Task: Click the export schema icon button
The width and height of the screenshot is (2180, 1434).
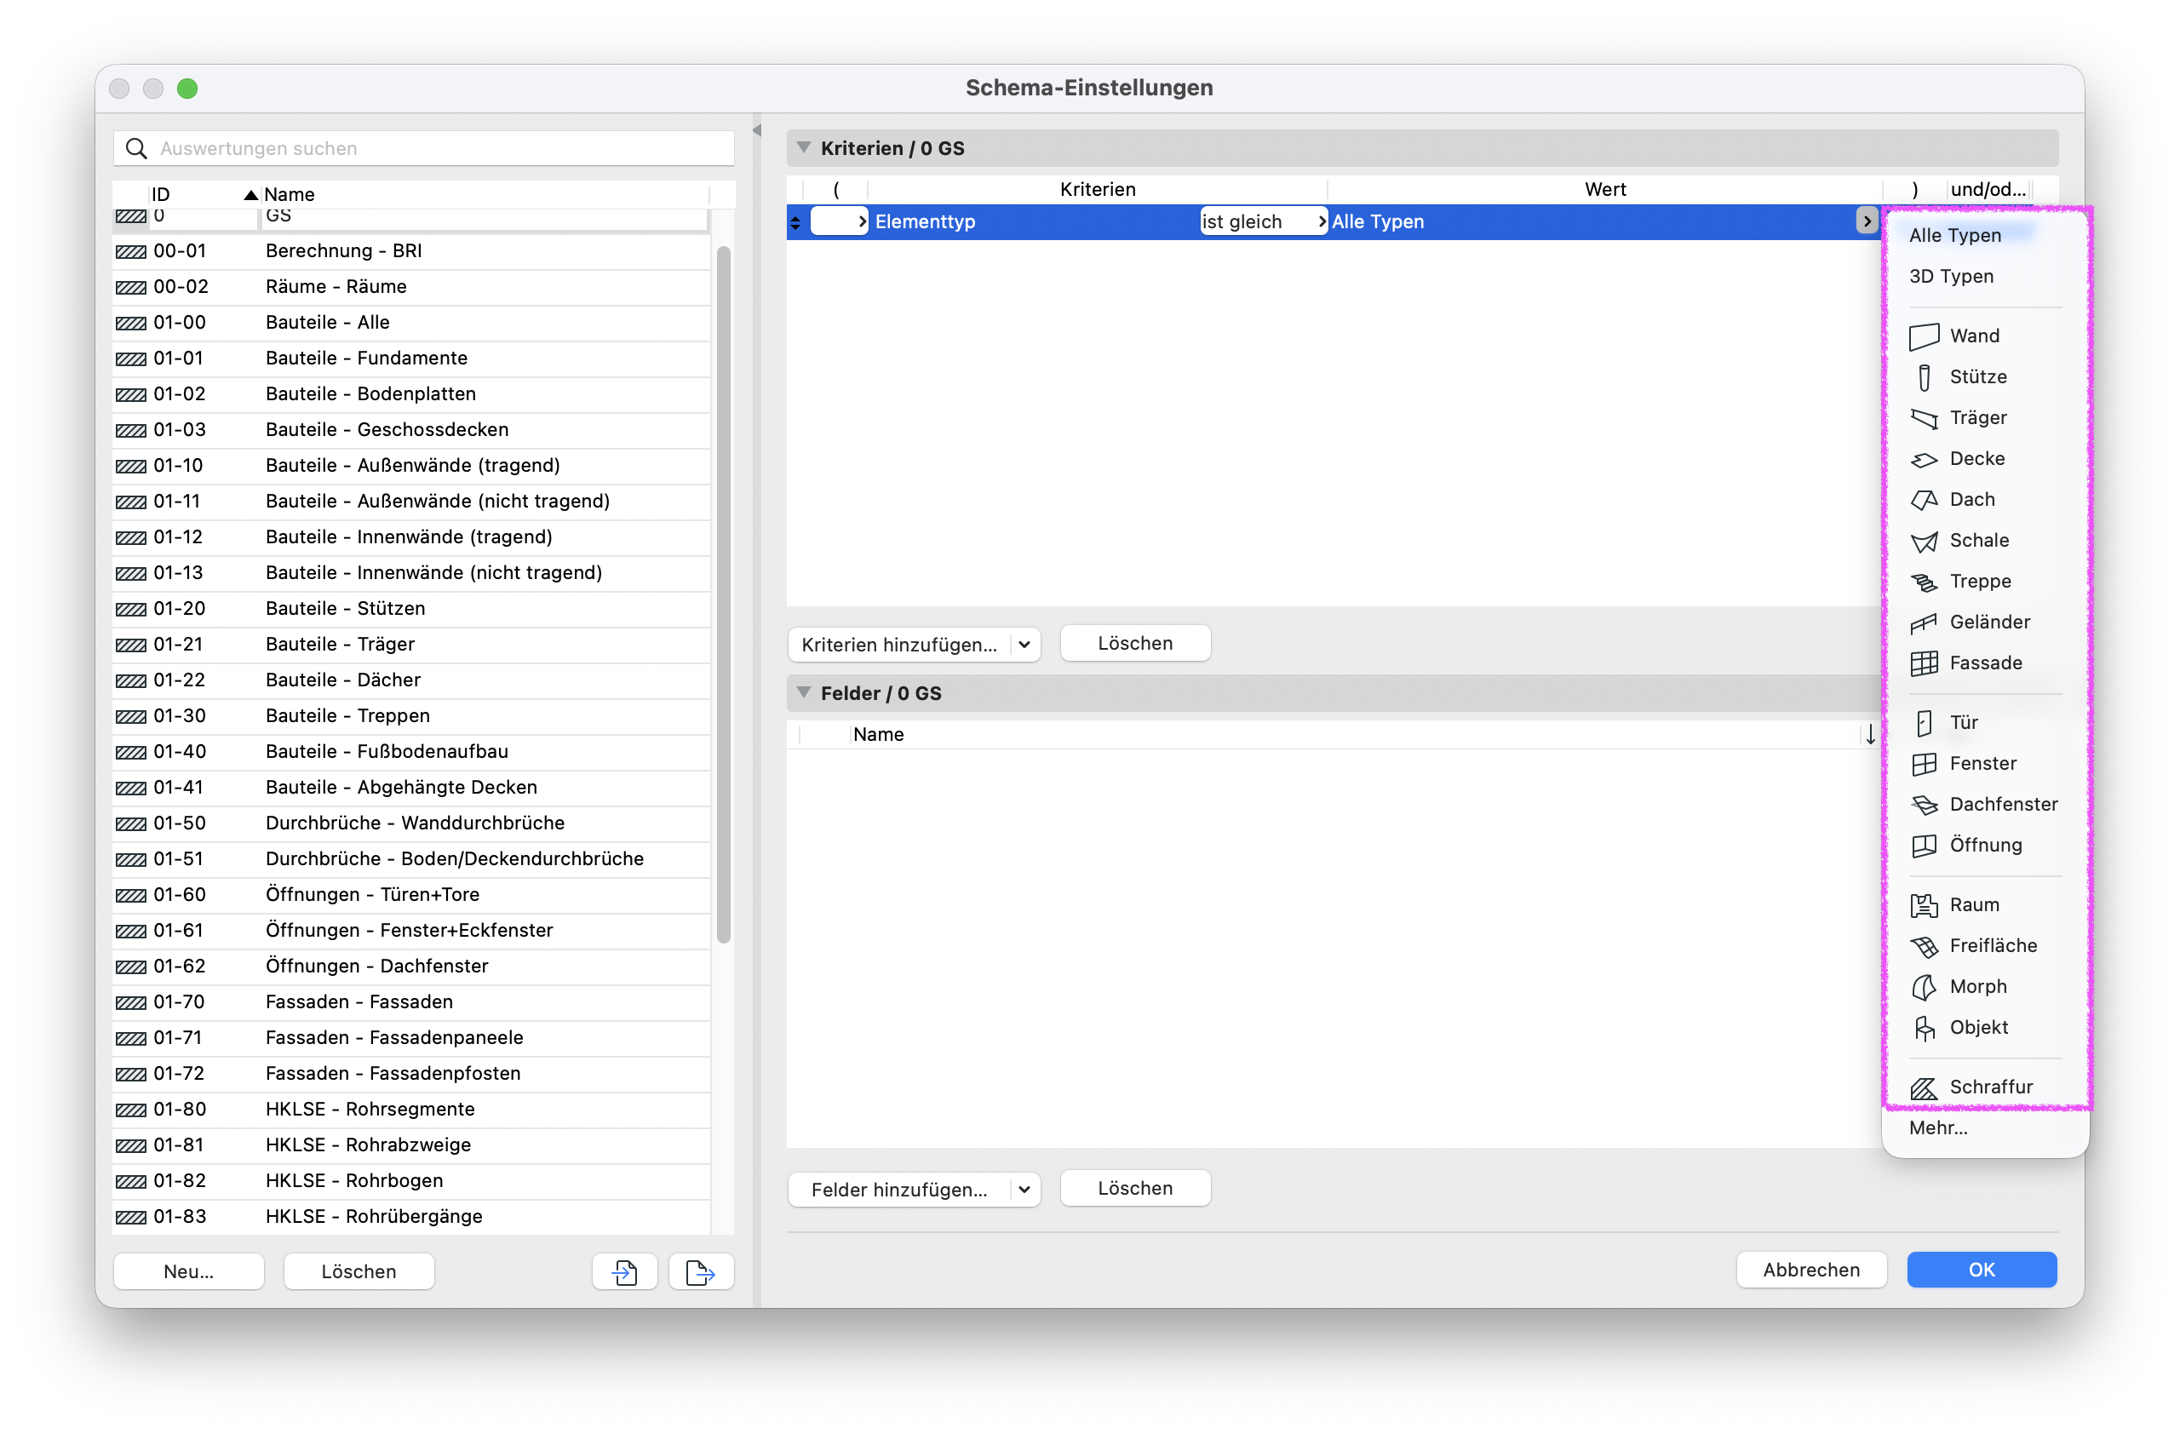Action: pyautogui.click(x=701, y=1271)
